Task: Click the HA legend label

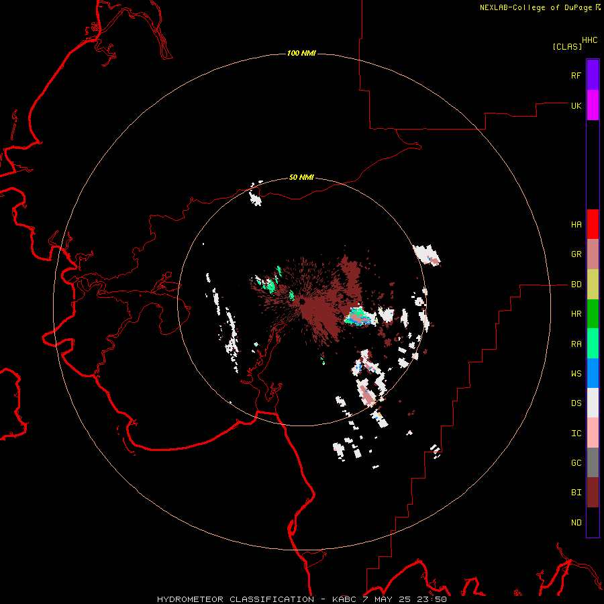Action: tap(576, 225)
